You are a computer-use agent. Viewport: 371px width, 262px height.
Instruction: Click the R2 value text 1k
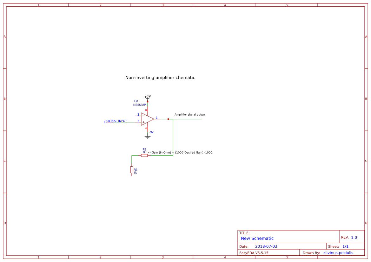click(x=144, y=152)
